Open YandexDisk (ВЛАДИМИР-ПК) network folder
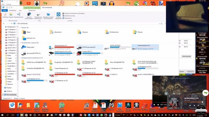The image size is (209, 117). (x=33, y=68)
